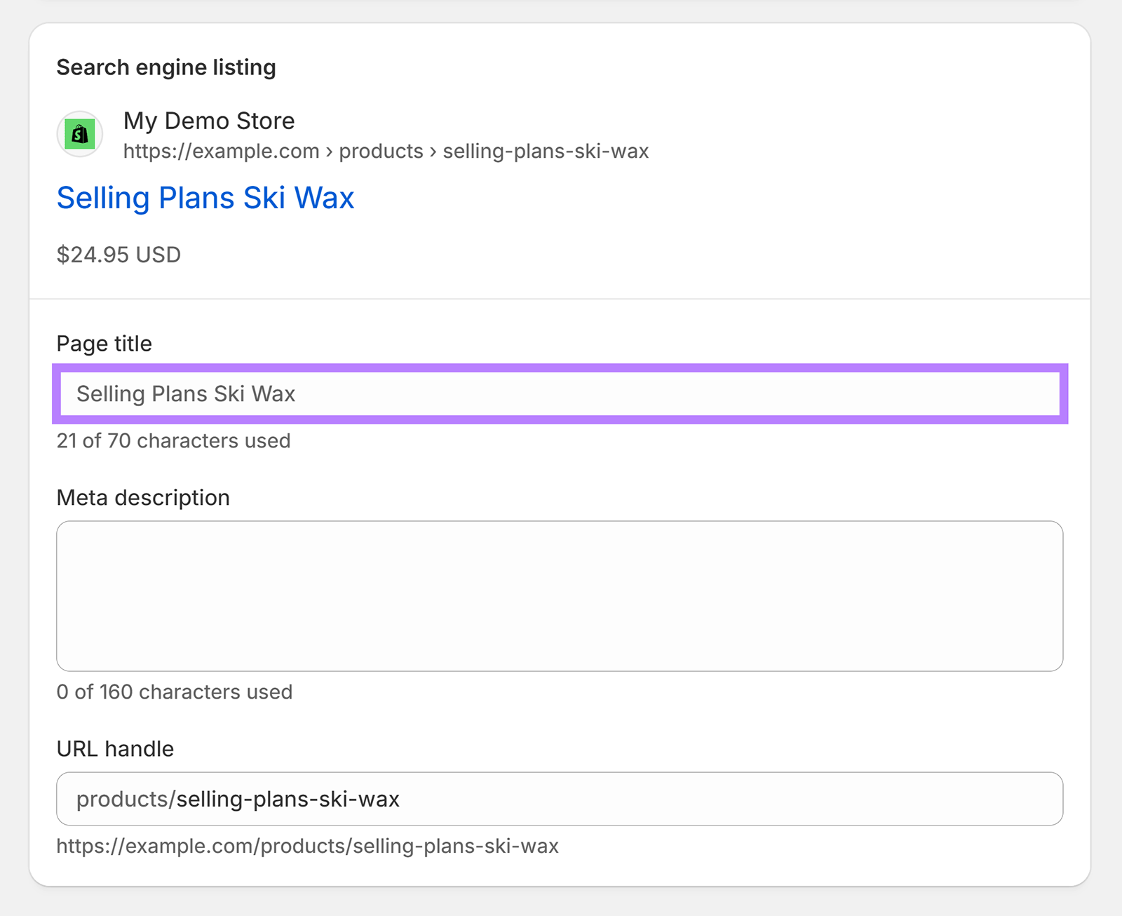Open the Selling Plans Ski Wax link
Image resolution: width=1122 pixels, height=916 pixels.
click(x=205, y=198)
